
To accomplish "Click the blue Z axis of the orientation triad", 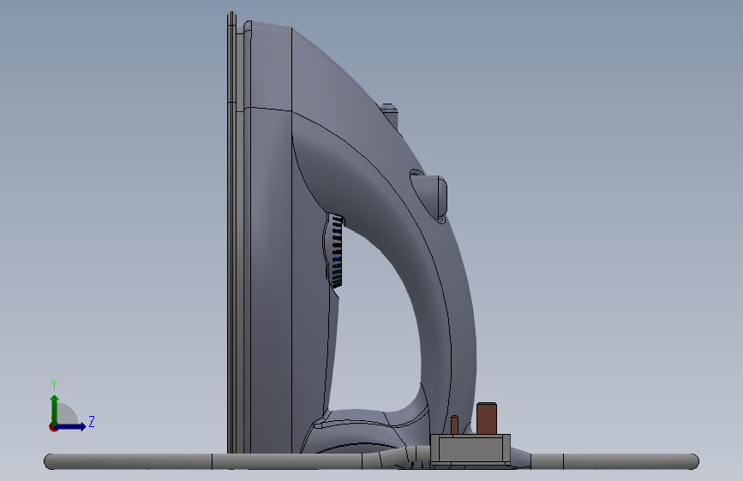I will click(72, 426).
